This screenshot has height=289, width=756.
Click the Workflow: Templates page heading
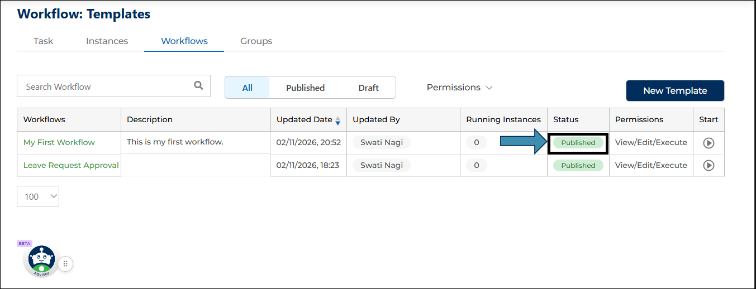coord(84,14)
